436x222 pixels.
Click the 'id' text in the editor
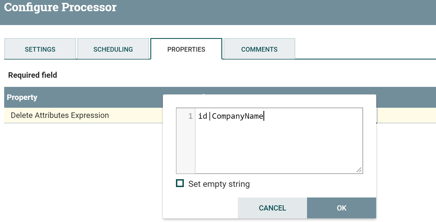click(203, 116)
